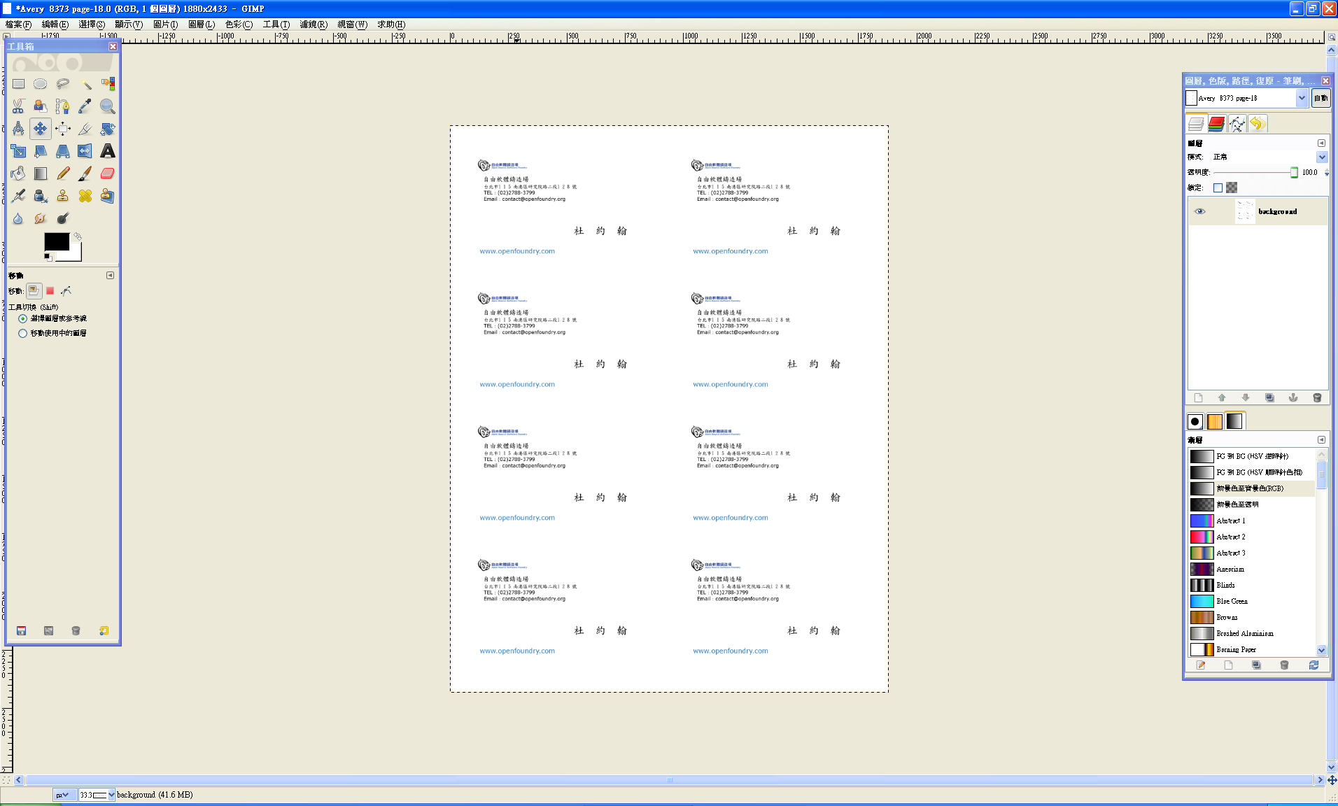
Task: Toggle lock alpha channel
Action: (1232, 188)
